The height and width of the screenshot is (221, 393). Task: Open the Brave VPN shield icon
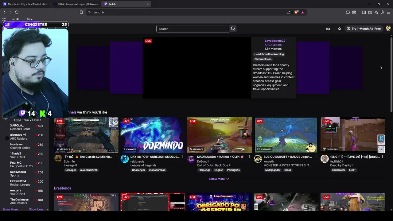382,12
